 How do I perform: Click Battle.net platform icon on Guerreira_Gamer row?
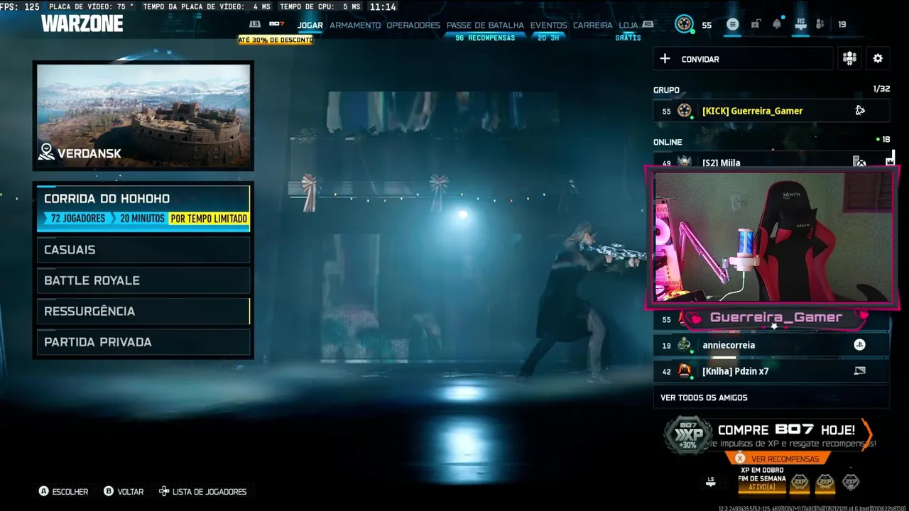[x=860, y=111]
